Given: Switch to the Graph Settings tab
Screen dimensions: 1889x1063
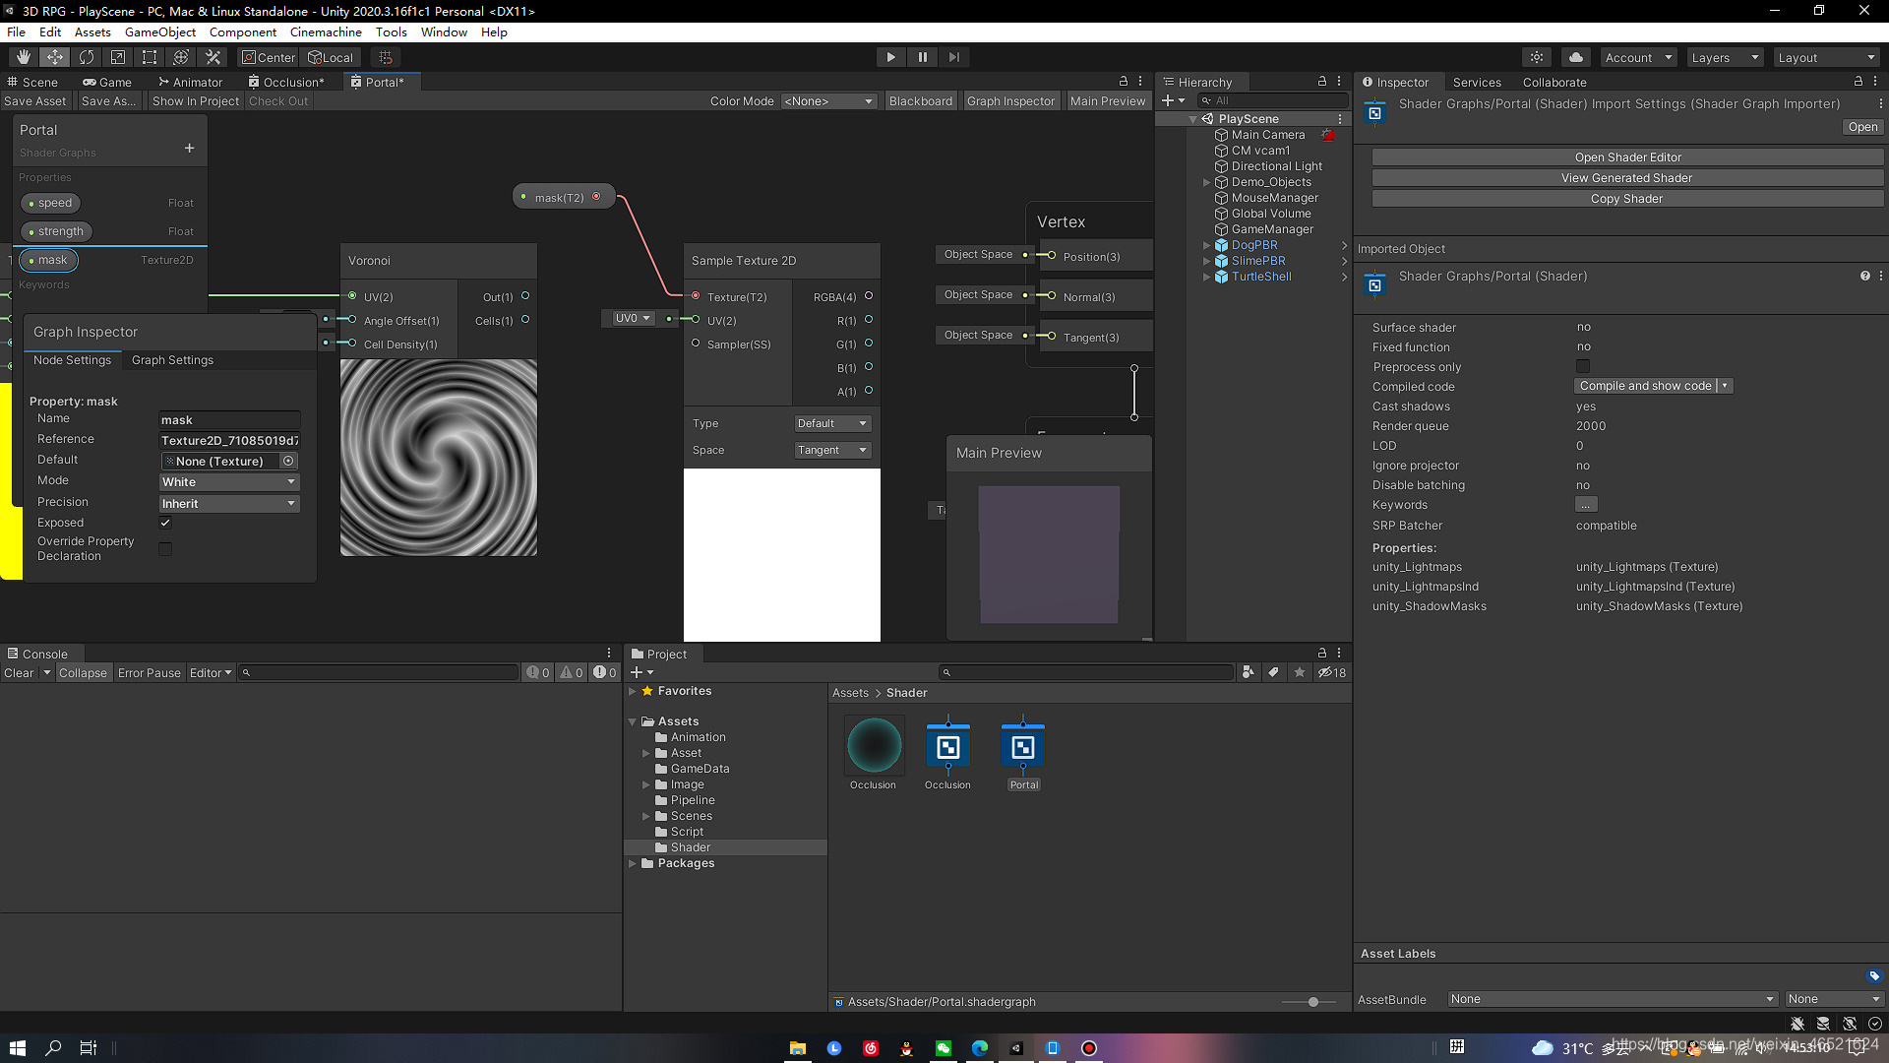Looking at the screenshot, I should pyautogui.click(x=172, y=360).
